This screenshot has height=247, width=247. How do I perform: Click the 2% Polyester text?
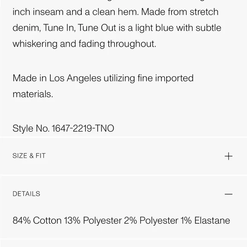coord(151,220)
